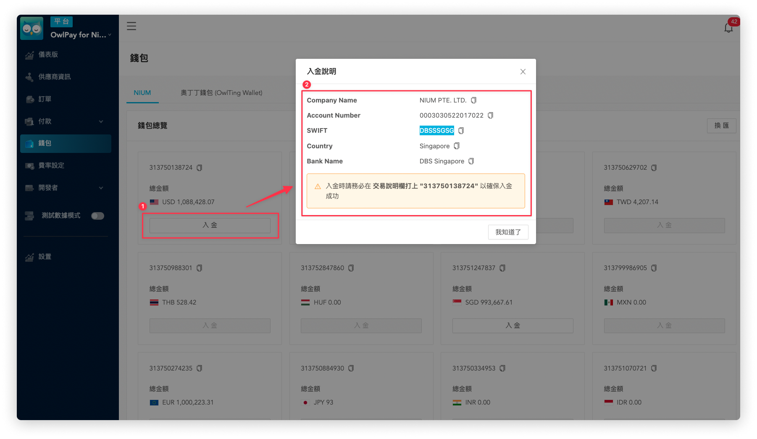Click the TWD 4,207.14 balance
Image resolution: width=757 pixels, height=439 pixels.
[x=637, y=202]
